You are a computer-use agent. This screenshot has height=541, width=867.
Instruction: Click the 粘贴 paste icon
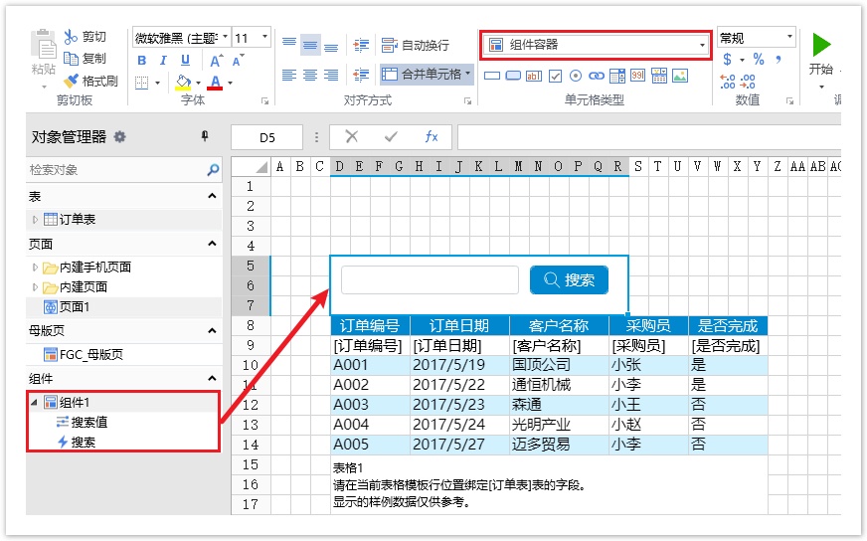coord(44,45)
